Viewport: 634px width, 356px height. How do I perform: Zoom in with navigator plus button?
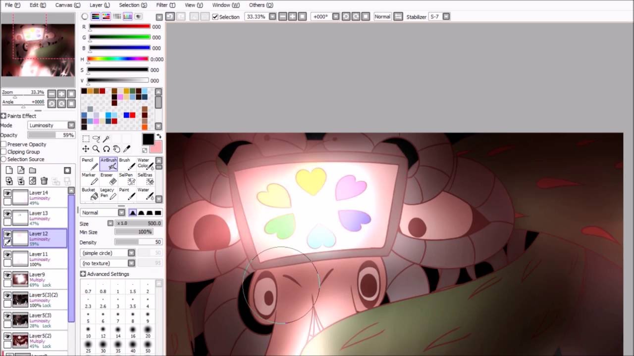[x=61, y=93]
